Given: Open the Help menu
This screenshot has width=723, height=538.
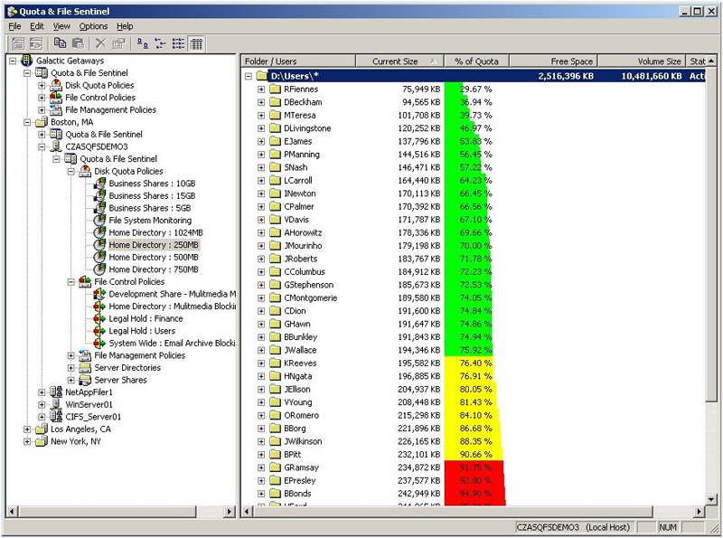Looking at the screenshot, I should coord(125,26).
